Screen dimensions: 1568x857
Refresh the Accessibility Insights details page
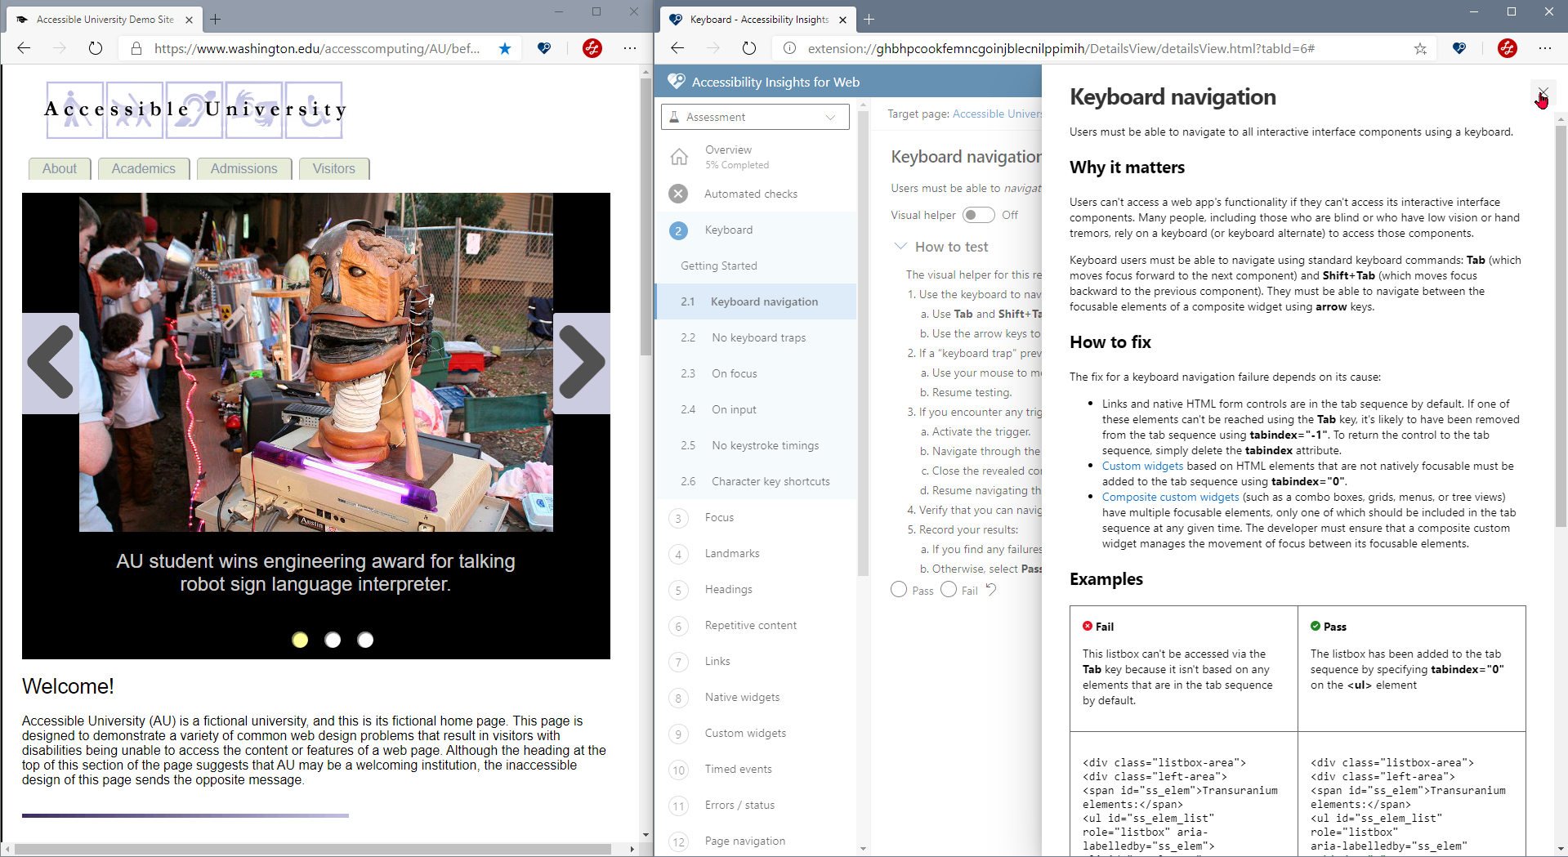pos(749,48)
